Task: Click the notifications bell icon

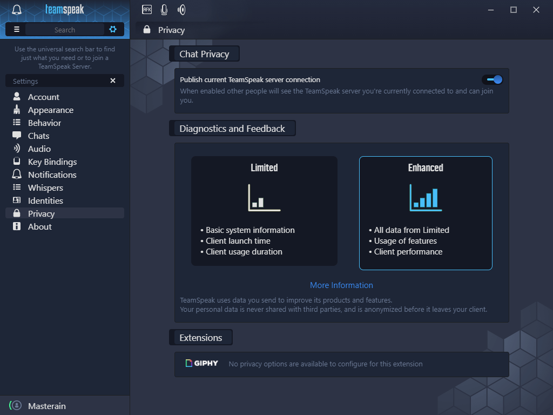Action: [17, 10]
